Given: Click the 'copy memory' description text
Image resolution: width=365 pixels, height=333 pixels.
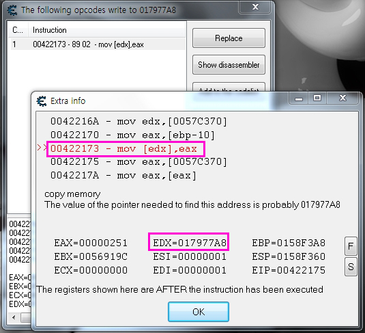Looking at the screenshot, I should [x=72, y=194].
